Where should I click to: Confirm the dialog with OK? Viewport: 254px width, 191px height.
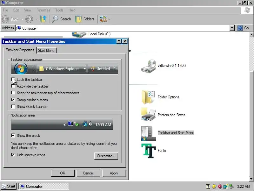point(63,173)
